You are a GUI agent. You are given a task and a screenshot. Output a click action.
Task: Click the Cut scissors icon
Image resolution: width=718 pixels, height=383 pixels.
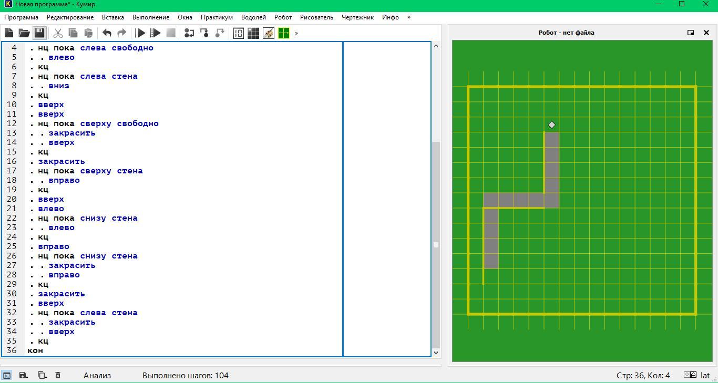(x=58, y=33)
